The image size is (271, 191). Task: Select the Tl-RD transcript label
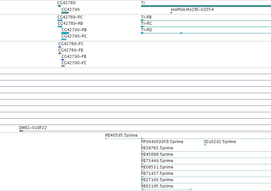[146, 30]
